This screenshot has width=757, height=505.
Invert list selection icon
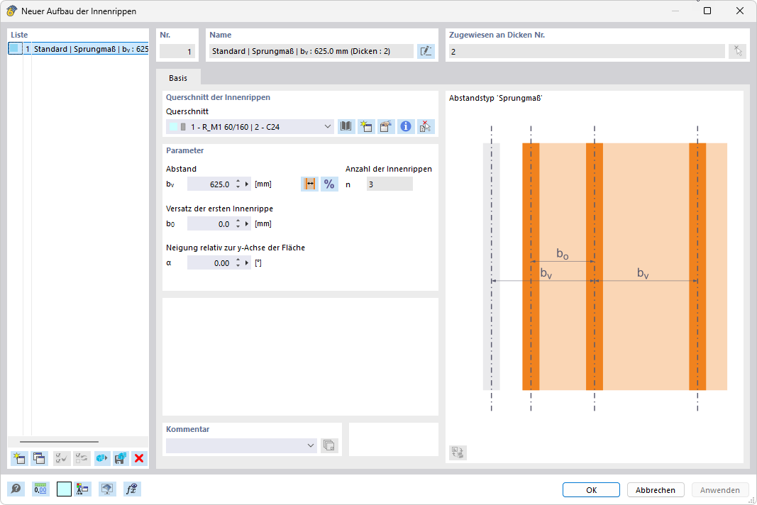(x=82, y=458)
